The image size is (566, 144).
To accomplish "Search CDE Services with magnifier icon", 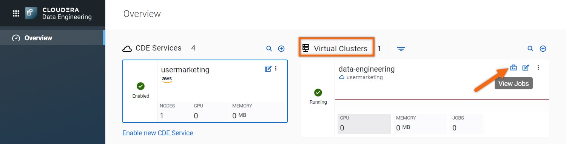I will coord(269,49).
